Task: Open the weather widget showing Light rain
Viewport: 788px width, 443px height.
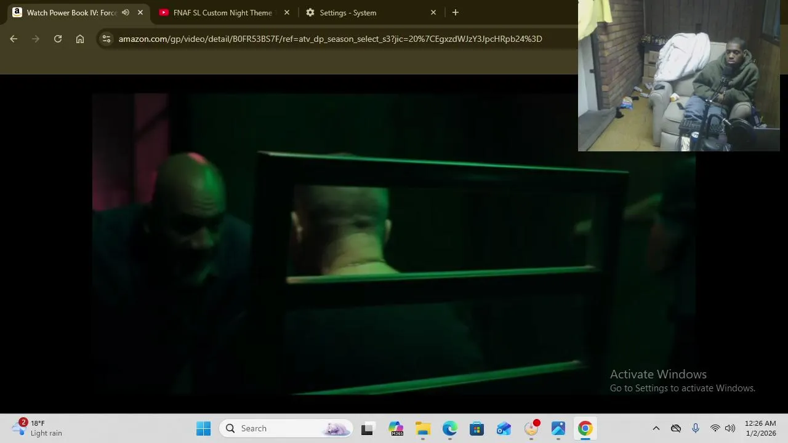Action: (37, 428)
